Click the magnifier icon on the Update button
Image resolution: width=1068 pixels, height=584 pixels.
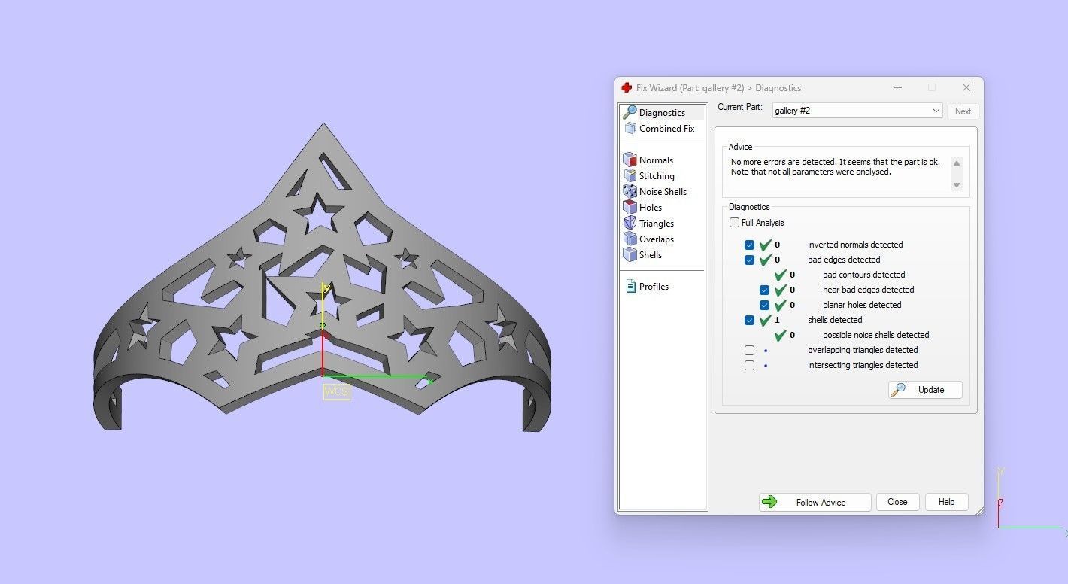click(x=898, y=389)
